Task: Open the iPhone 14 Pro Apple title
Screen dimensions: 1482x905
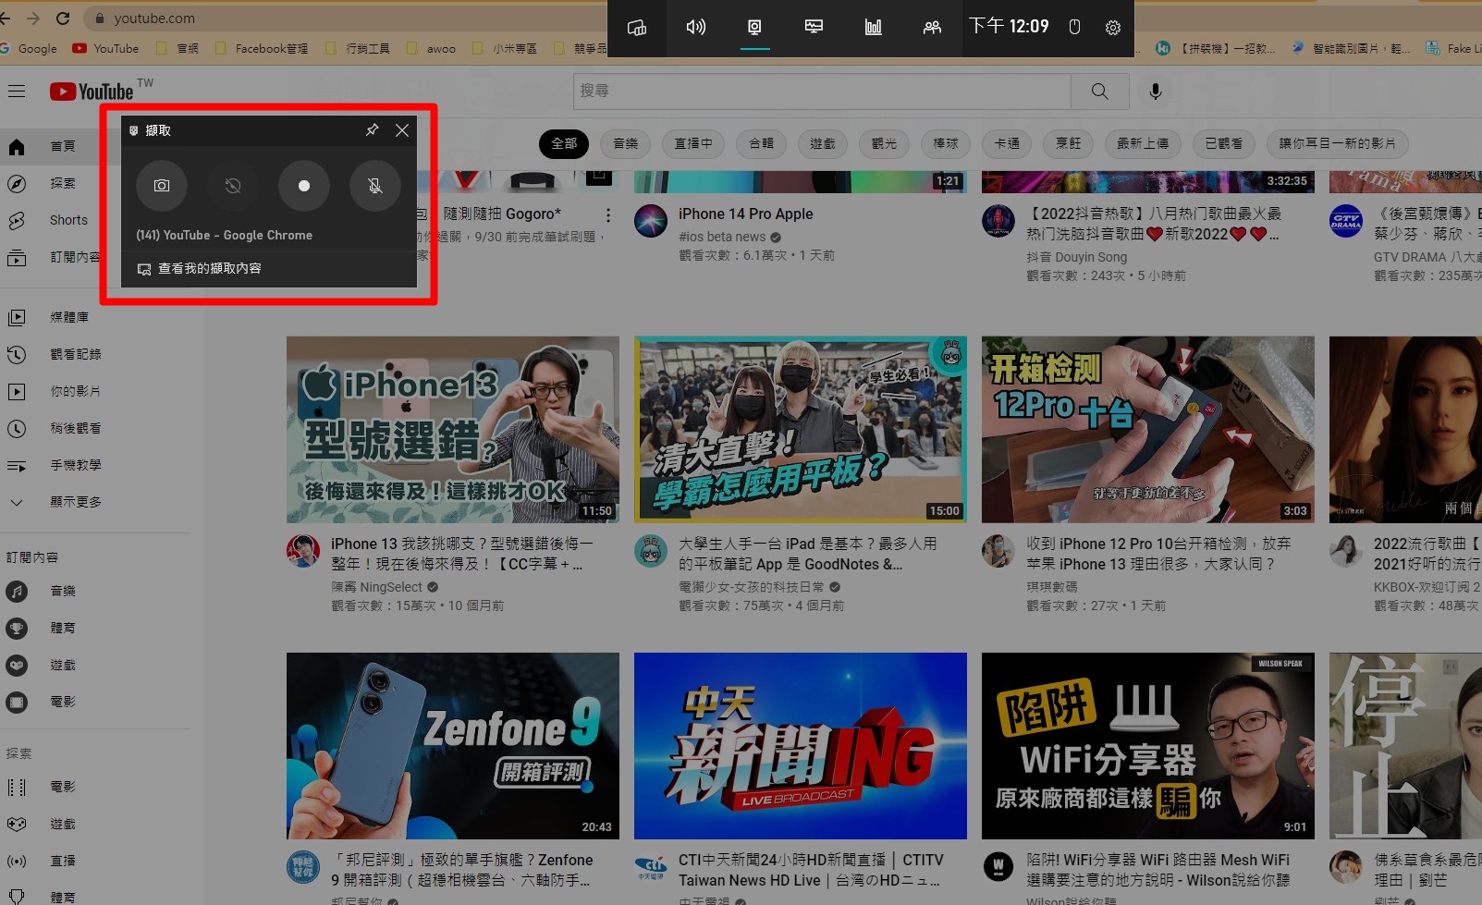Action: click(x=745, y=214)
